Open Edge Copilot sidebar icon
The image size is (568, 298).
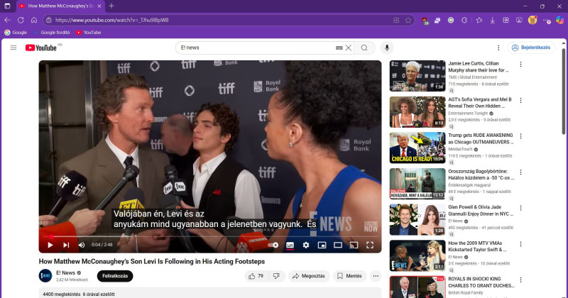(x=559, y=21)
